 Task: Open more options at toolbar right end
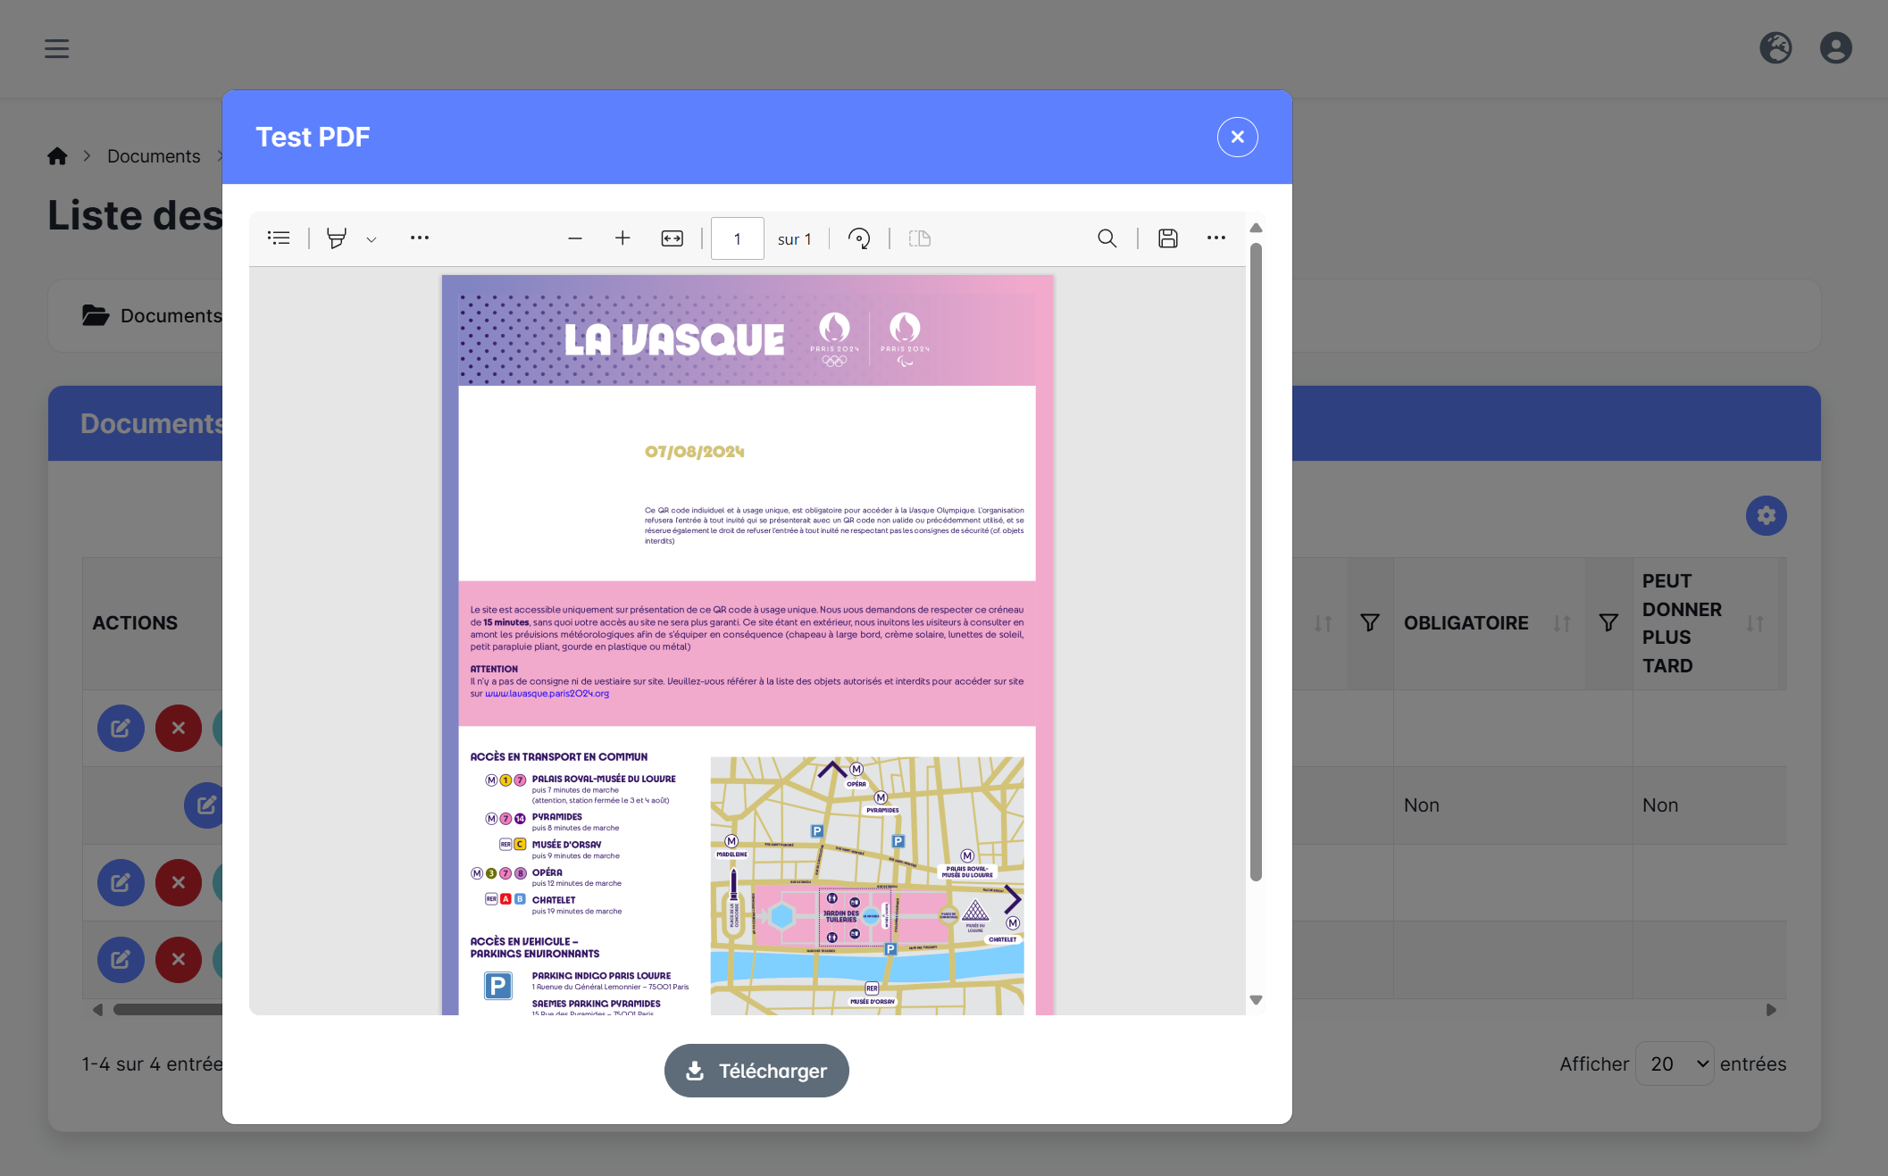click(x=1216, y=238)
